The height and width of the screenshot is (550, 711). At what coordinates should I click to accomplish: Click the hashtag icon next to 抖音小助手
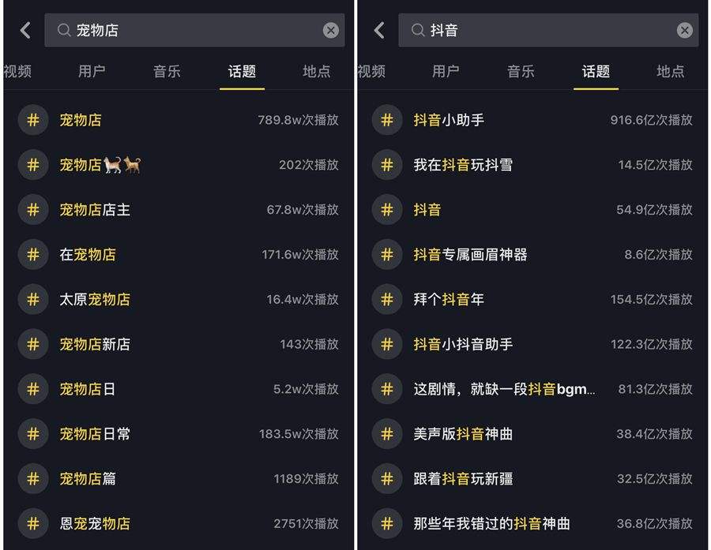pos(386,120)
